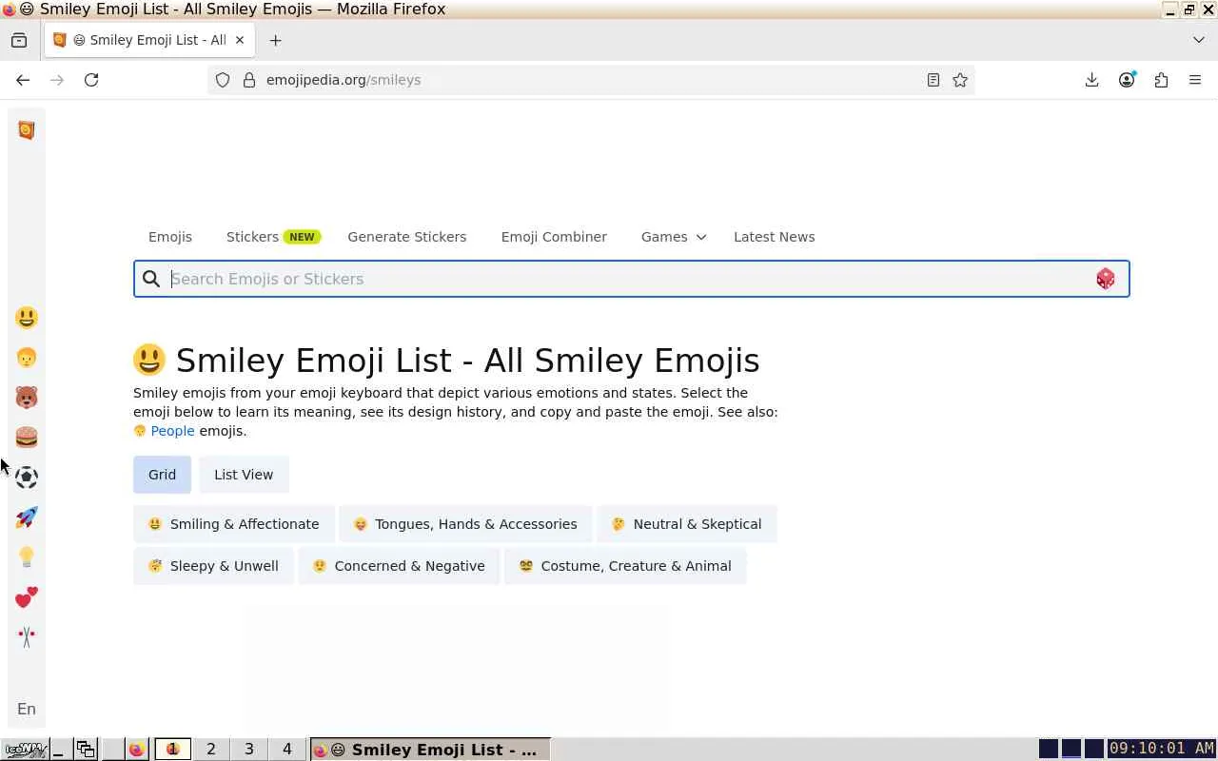Screen dimensions: 1218x761
Task: Focus the emojipedia.org address bar
Action: 590,80
